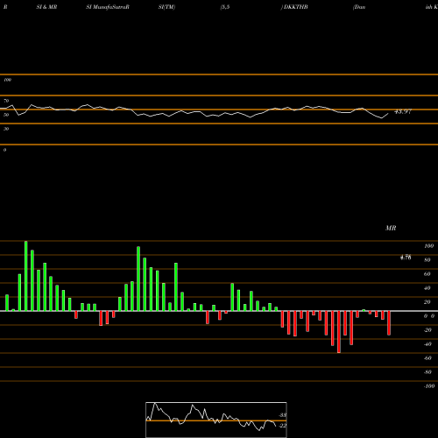Click the '22' label in mini chart
Viewport: 438px width, 438px height.
282,426
